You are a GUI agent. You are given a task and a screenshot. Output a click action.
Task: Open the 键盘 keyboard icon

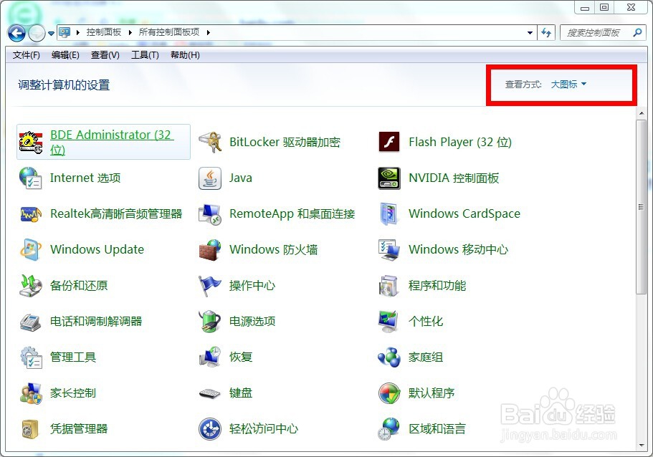coord(210,393)
